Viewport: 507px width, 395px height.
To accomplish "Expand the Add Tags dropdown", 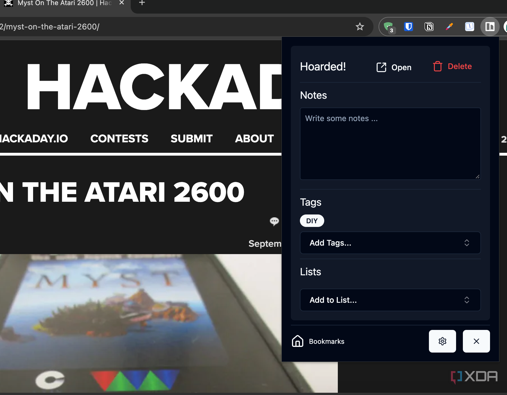I will point(390,243).
